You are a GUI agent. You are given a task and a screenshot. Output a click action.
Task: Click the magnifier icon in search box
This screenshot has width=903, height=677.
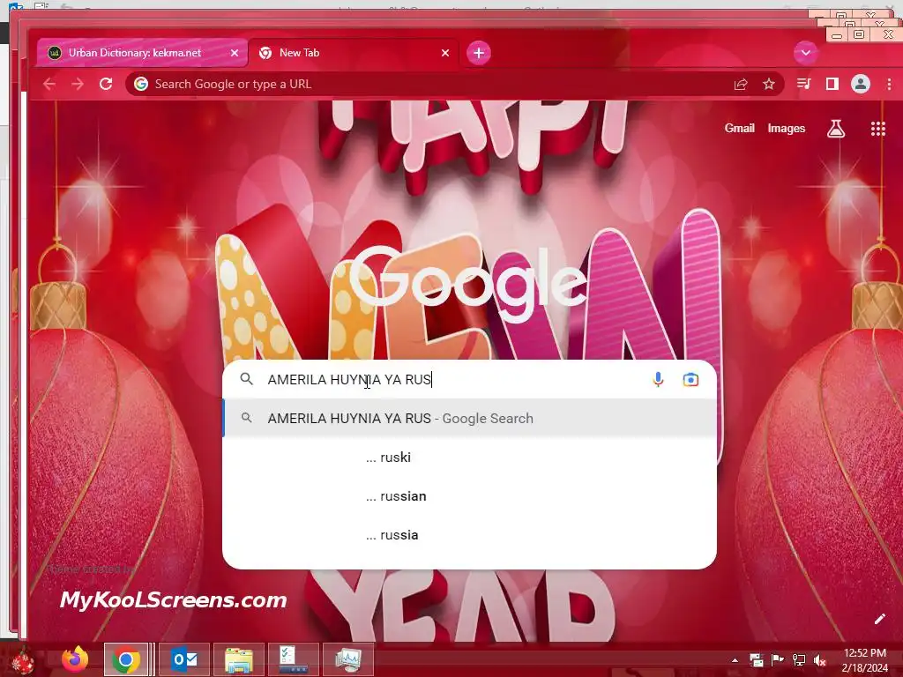pyautogui.click(x=247, y=379)
